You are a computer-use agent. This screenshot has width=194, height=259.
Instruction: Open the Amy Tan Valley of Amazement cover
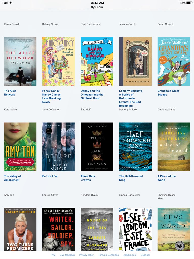coord(20,147)
